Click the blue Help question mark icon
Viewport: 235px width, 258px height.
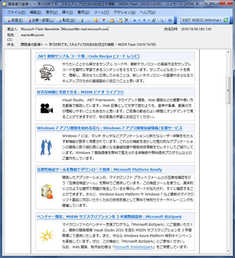click(170, 20)
